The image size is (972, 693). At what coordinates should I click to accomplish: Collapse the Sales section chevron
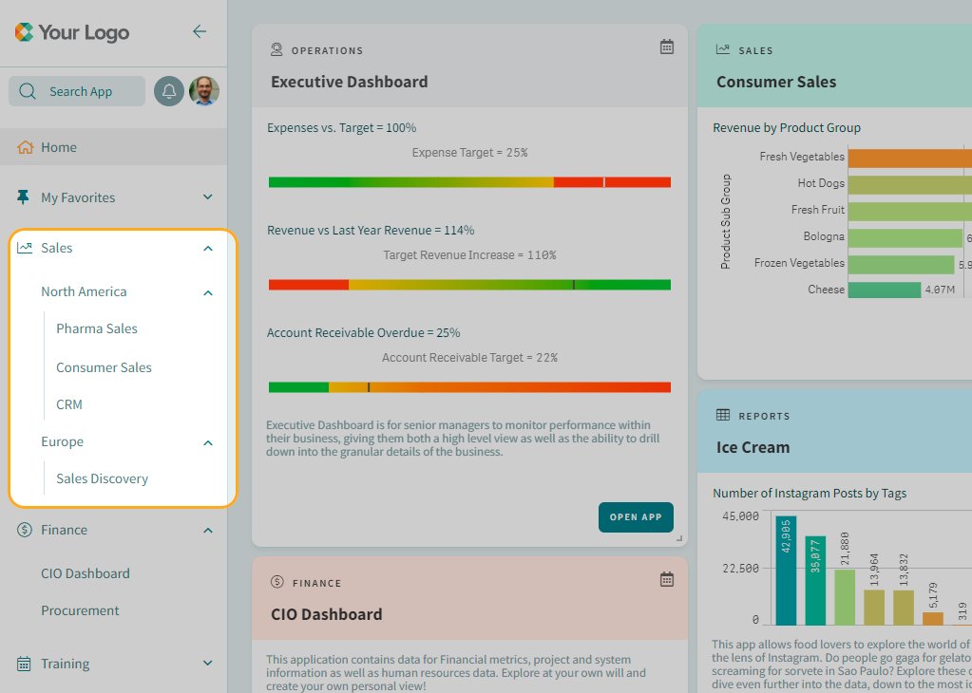208,249
